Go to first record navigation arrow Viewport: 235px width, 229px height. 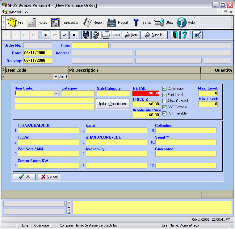click(x=6, y=35)
